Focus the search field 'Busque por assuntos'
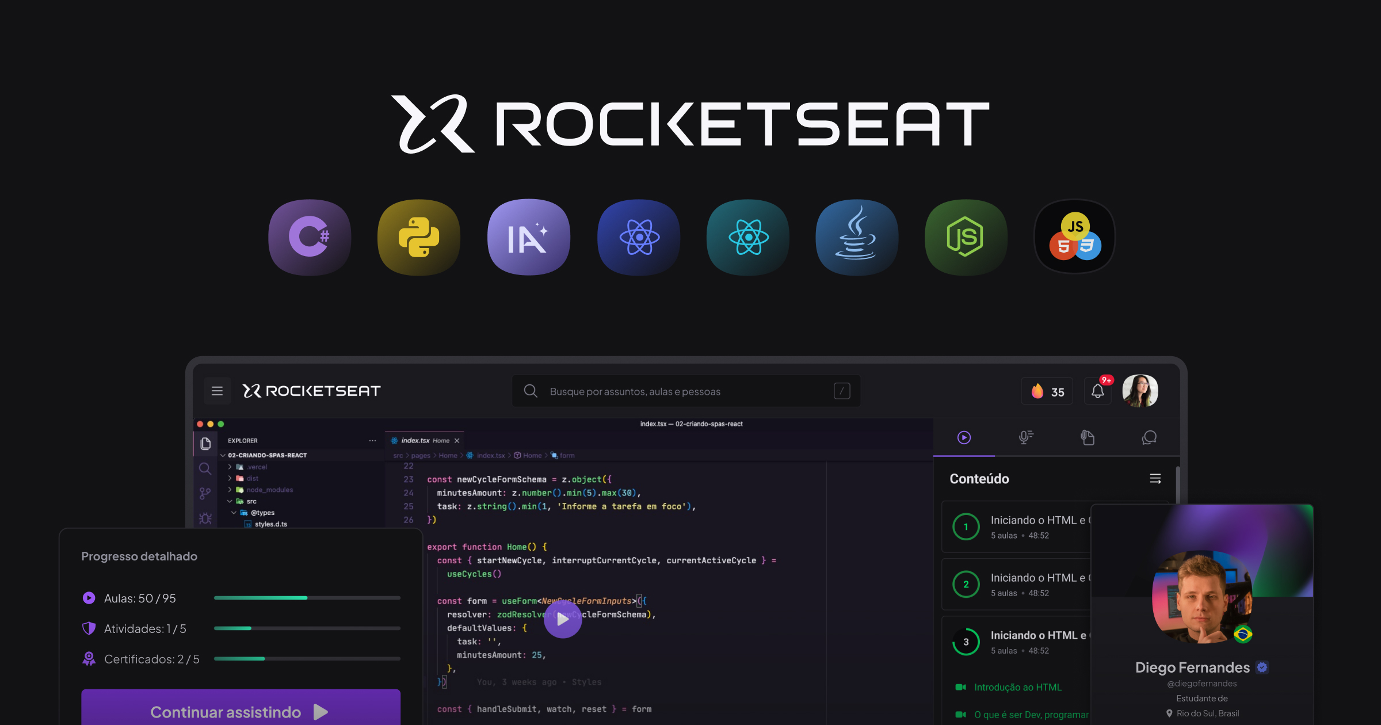The image size is (1381, 725). click(x=686, y=391)
